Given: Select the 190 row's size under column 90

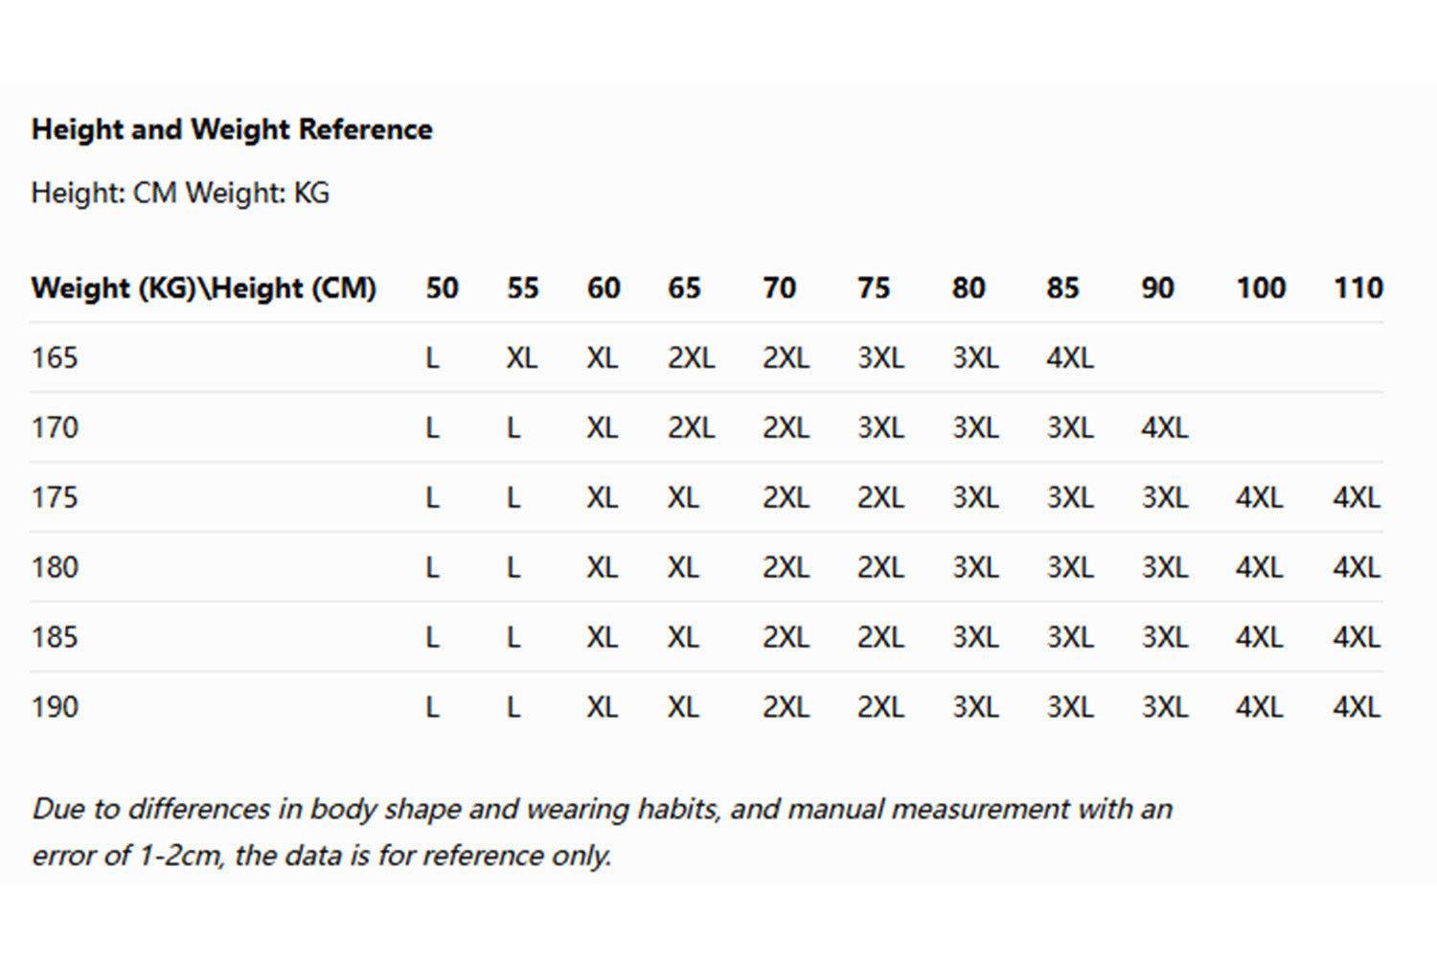Looking at the screenshot, I should coord(1164,707).
